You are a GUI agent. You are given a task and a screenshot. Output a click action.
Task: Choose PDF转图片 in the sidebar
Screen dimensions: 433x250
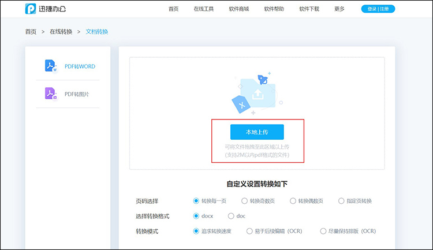pos(77,94)
